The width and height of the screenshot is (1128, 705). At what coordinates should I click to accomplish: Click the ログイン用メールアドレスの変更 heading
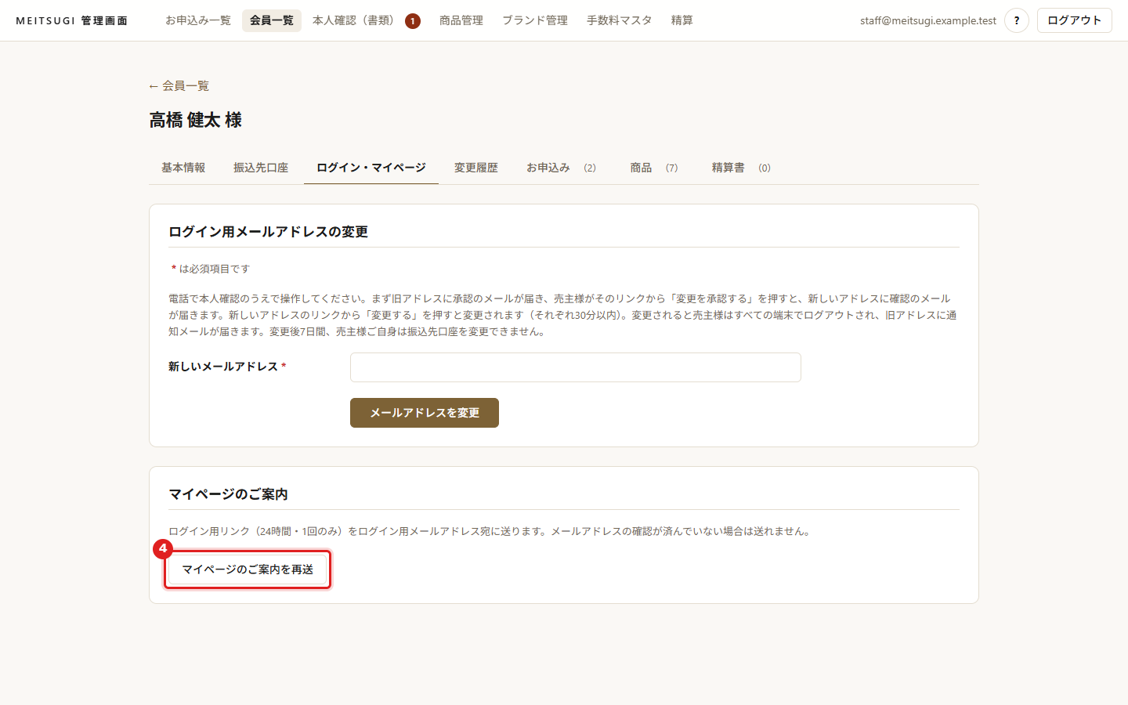(268, 232)
